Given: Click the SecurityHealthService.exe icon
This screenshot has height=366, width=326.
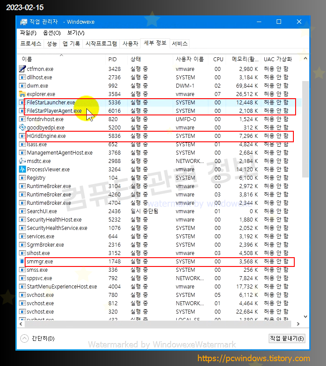Looking at the screenshot, I should pyautogui.click(x=22, y=228).
